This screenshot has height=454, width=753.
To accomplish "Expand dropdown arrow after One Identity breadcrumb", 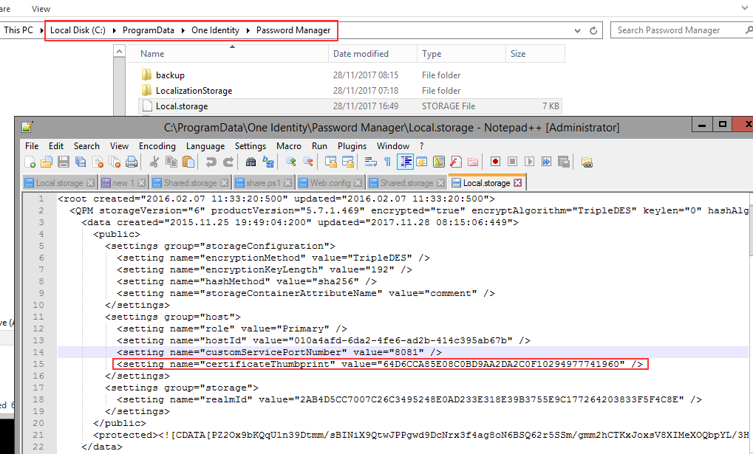I will pos(248,30).
